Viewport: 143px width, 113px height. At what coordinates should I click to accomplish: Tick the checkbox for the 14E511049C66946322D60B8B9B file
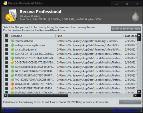[x=7, y=71]
